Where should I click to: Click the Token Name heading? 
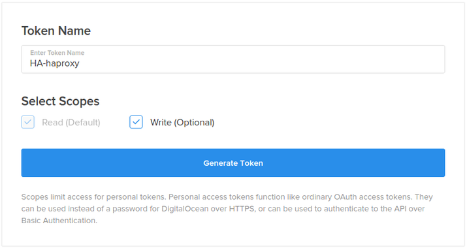[56, 31]
